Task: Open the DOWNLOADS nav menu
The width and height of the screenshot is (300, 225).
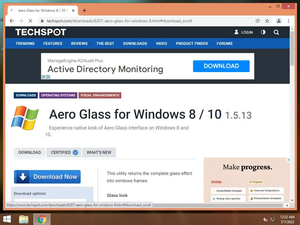Action: point(135,43)
